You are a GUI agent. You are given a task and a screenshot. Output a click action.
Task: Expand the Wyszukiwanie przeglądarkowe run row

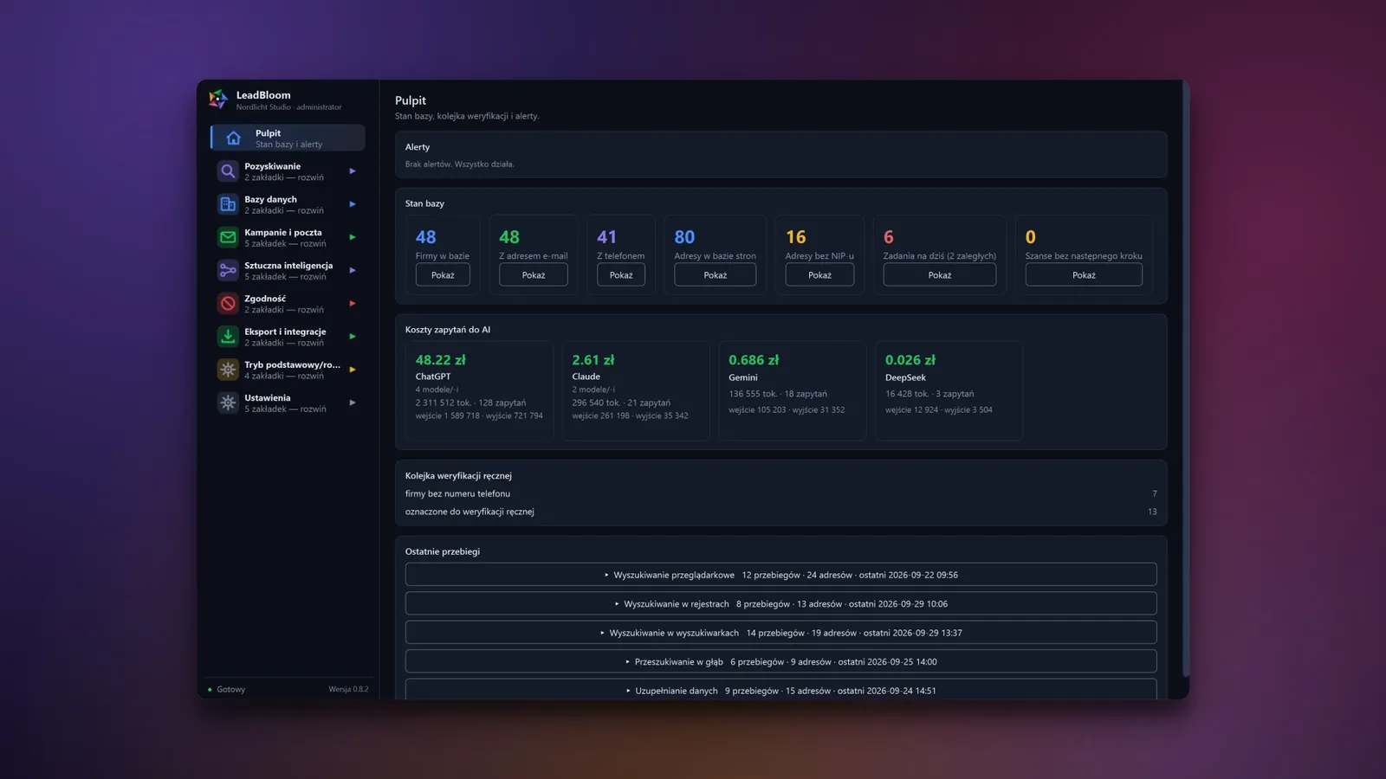[780, 575]
